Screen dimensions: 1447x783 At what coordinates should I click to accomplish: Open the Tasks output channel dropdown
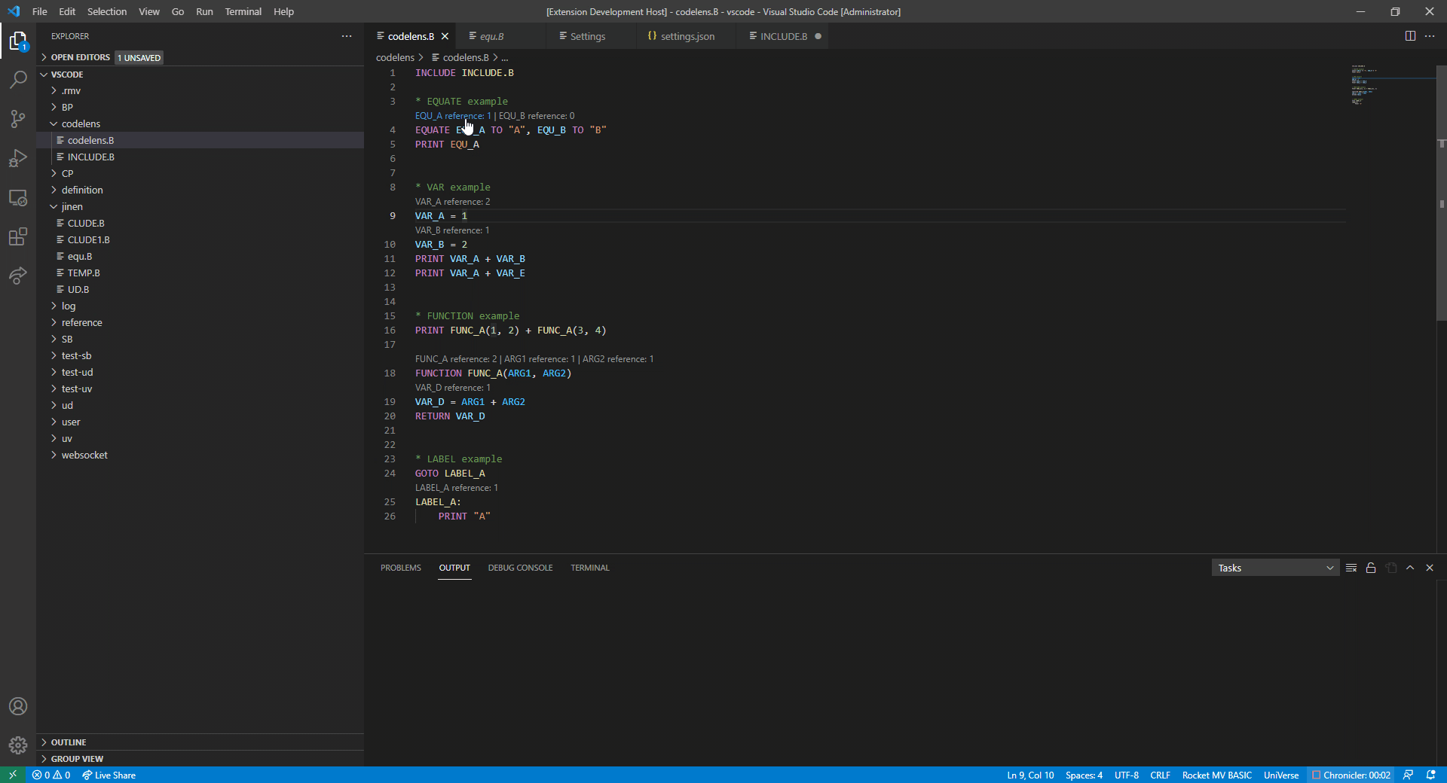(x=1275, y=568)
